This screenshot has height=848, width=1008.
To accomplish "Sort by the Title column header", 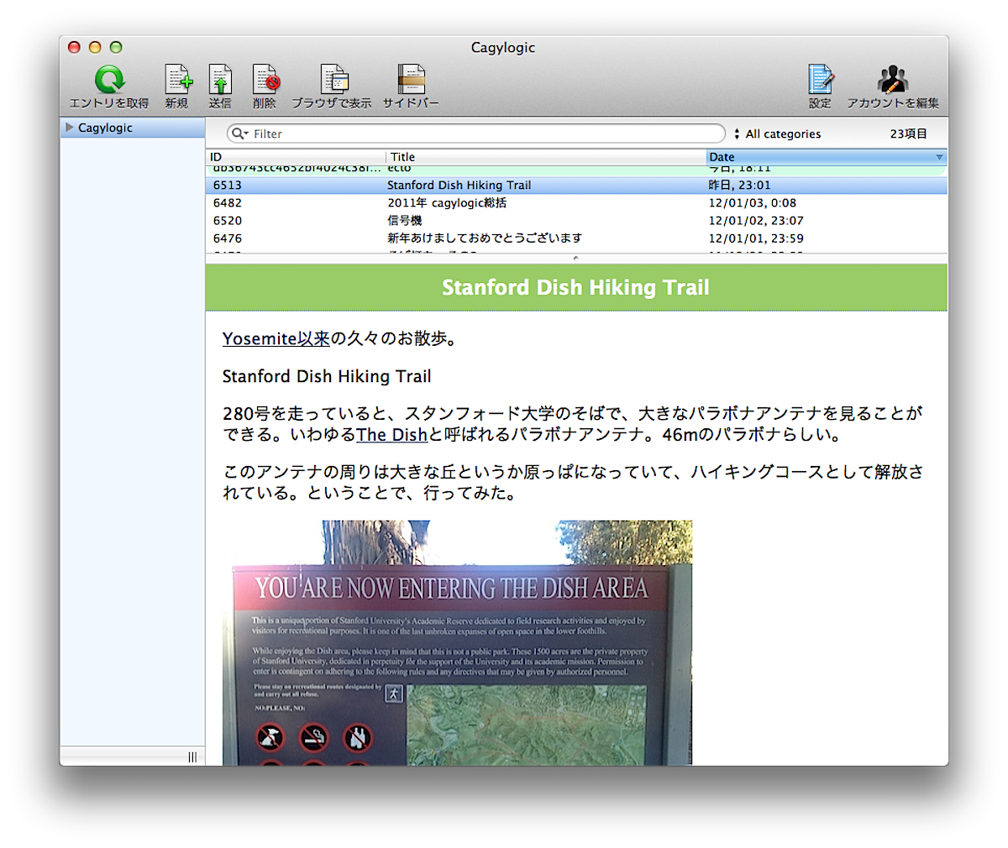I will pyautogui.click(x=546, y=157).
